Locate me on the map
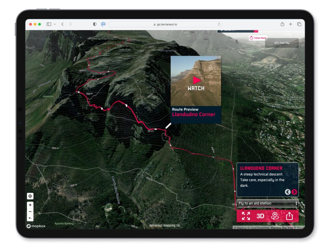 coord(30,196)
